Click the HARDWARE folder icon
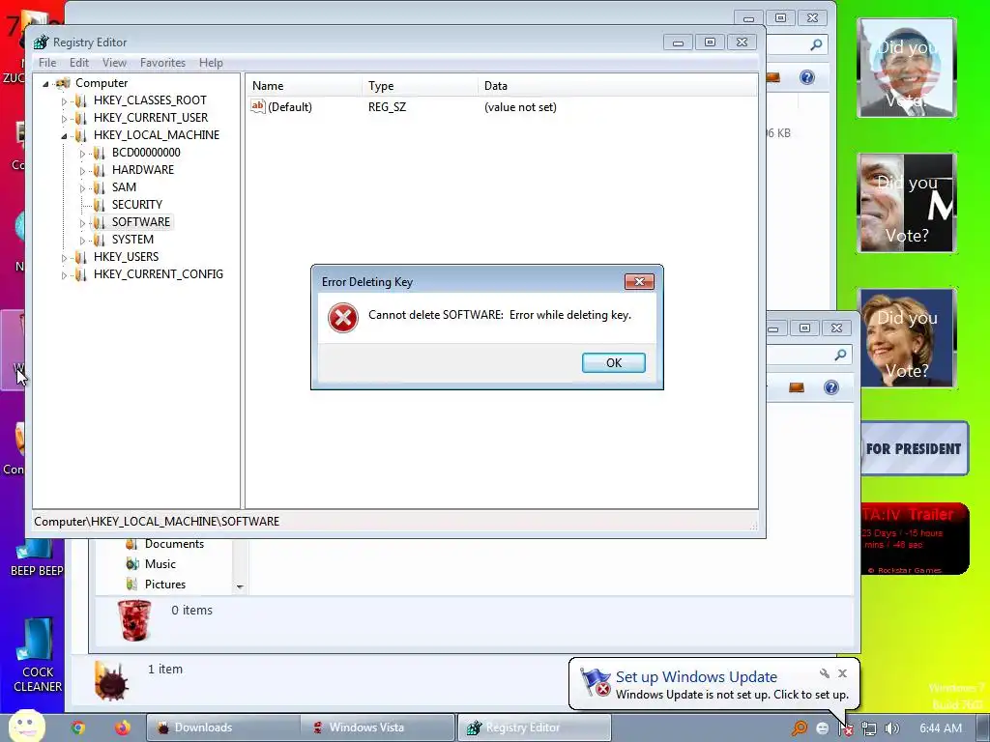This screenshot has height=742, width=990. [99, 170]
